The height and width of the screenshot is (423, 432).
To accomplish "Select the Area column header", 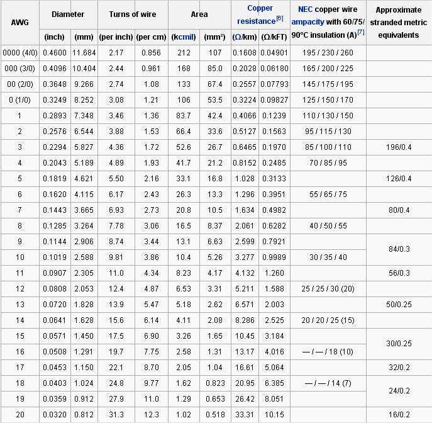I will pyautogui.click(x=199, y=14).
